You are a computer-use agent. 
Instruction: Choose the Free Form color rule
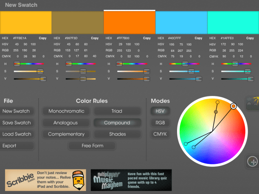pyautogui.click(x=92, y=146)
